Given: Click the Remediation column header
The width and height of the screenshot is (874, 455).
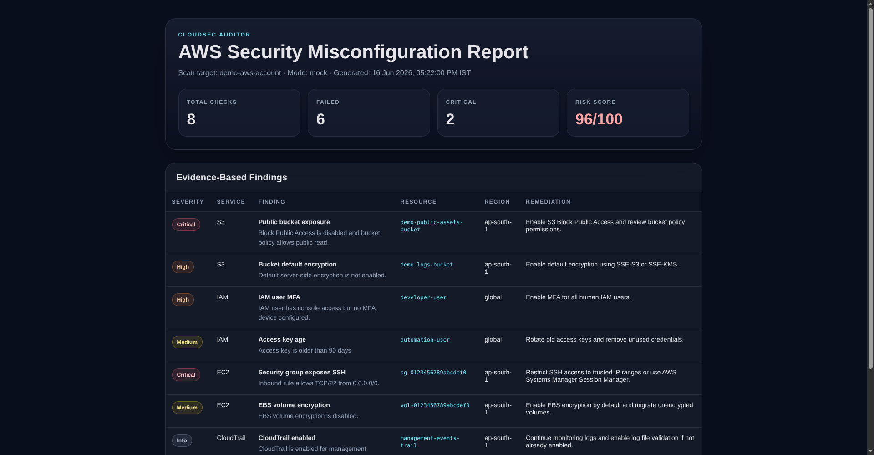Looking at the screenshot, I should point(548,202).
